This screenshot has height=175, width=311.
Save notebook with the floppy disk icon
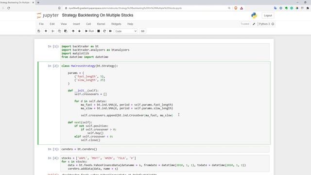(39, 31)
